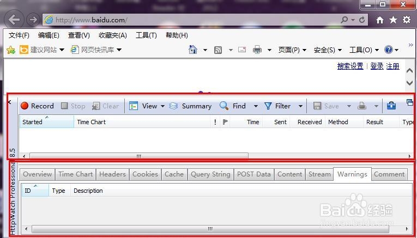The width and height of the screenshot is (417, 238).
Task: Click the baidu.com address bar
Action: pyautogui.click(x=191, y=20)
